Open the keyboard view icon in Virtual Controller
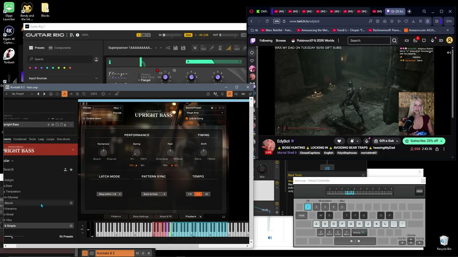This screenshot has height=257, width=458. [x=419, y=191]
